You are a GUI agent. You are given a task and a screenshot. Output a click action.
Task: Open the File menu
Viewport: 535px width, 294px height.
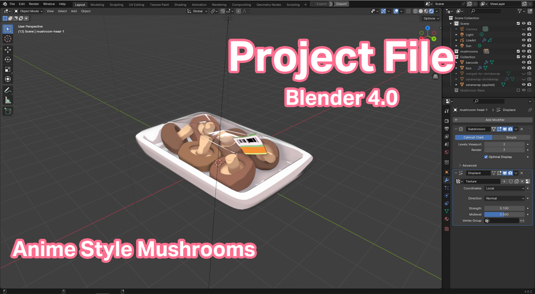coord(12,4)
